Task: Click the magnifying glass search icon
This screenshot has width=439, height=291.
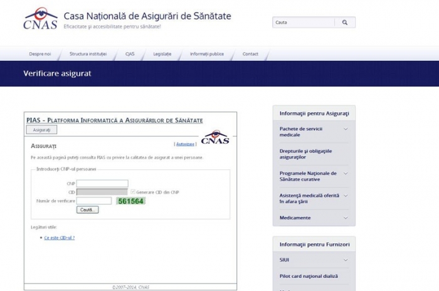Action: pyautogui.click(x=344, y=23)
